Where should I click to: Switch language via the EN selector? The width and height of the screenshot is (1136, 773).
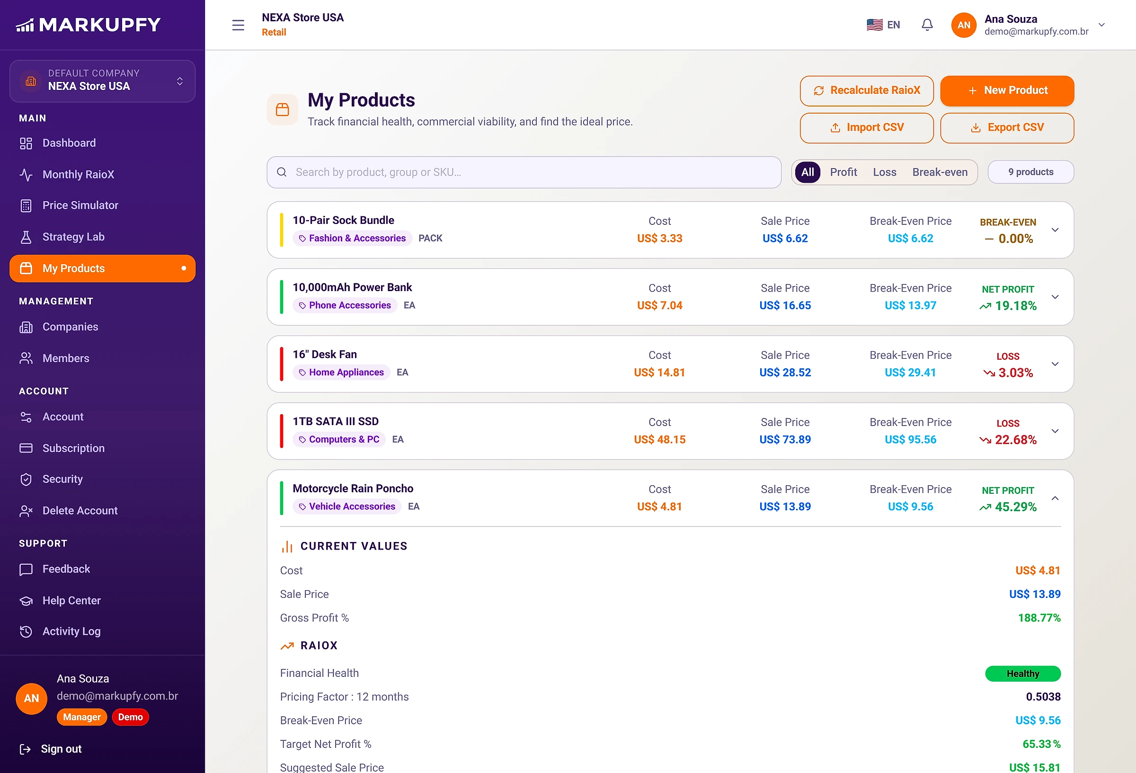tap(883, 25)
